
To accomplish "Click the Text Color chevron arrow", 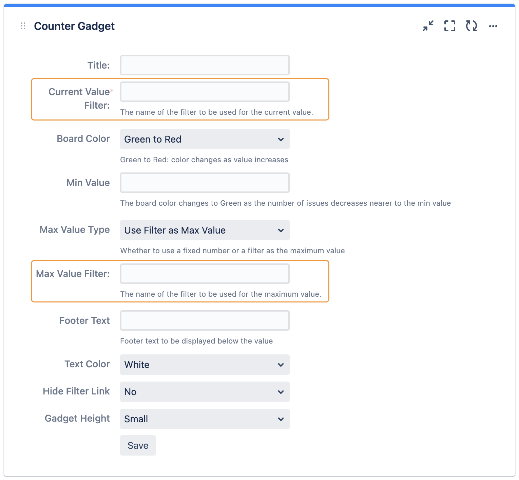I will coord(281,365).
